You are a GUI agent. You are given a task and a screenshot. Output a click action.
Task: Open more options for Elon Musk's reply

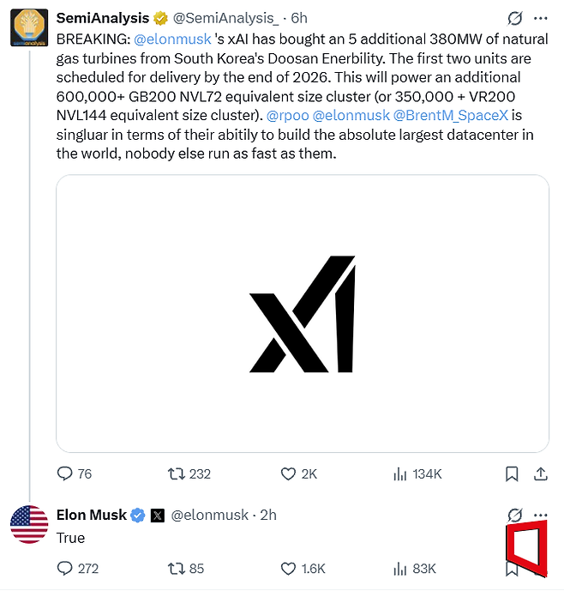click(541, 515)
